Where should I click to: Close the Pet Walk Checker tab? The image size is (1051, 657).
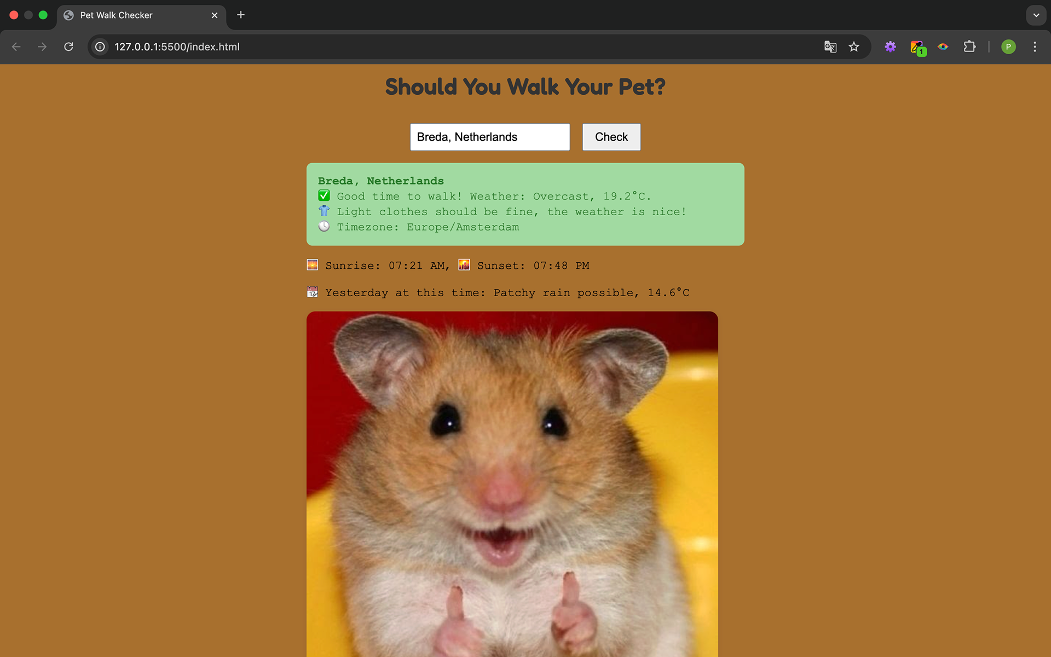[x=215, y=15]
